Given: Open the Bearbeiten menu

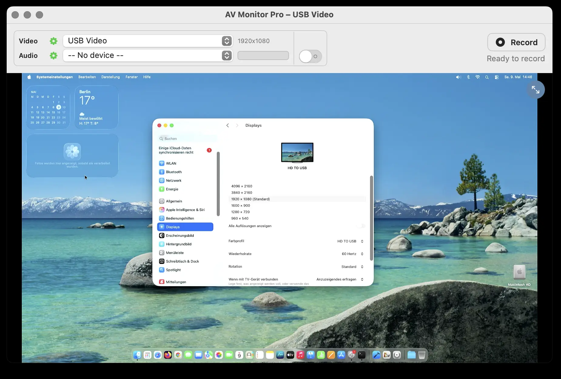Looking at the screenshot, I should click(87, 77).
